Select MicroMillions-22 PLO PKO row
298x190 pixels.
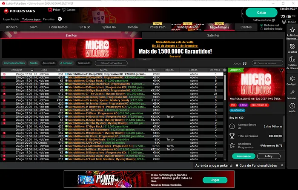pyautogui.click(x=112, y=143)
